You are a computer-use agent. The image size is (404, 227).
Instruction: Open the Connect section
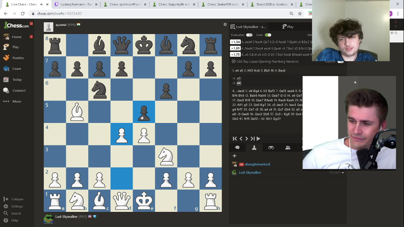[x=19, y=90]
